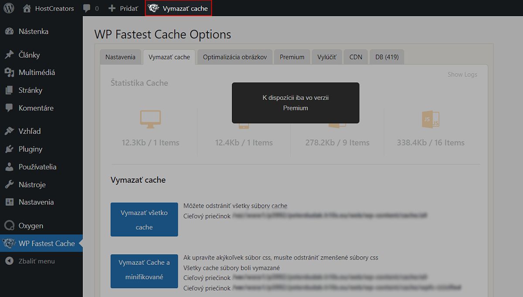Click the desktop monitor cache statistic icon
Screen dimensions: 523x297
pyautogui.click(x=150, y=119)
